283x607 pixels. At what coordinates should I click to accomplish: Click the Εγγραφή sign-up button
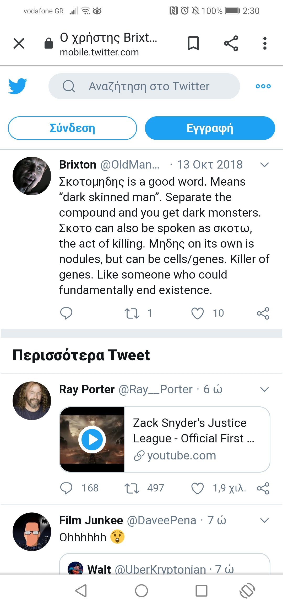point(210,128)
